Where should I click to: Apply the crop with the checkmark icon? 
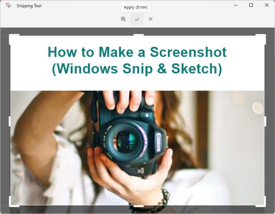(x=137, y=19)
